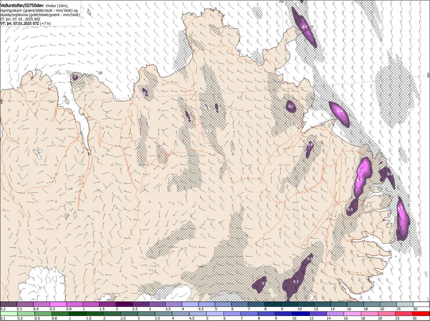Pick the light lavender 4–4.5 swatch in the upper legend
Viewport: 430px width, 321px height.
click(x=190, y=304)
